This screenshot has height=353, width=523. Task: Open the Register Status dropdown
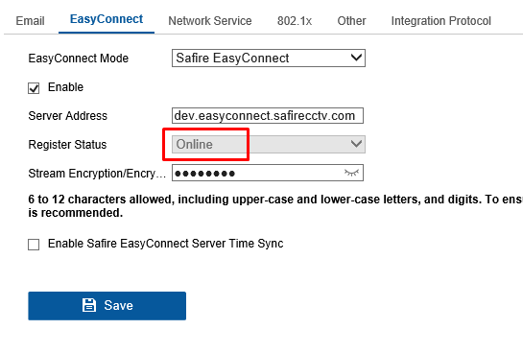[x=269, y=144]
